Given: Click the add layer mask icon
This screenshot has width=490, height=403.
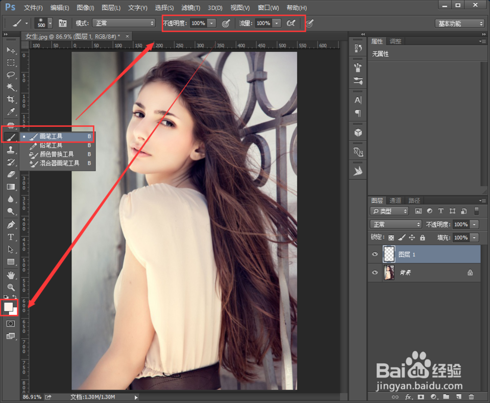Looking at the screenshot, I should 421,397.
